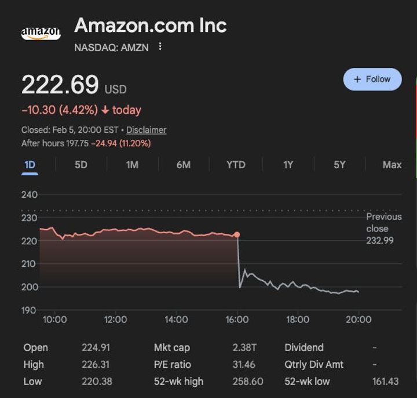Click the red down arrow beside today
This screenshot has height=398, width=417.
(105, 110)
